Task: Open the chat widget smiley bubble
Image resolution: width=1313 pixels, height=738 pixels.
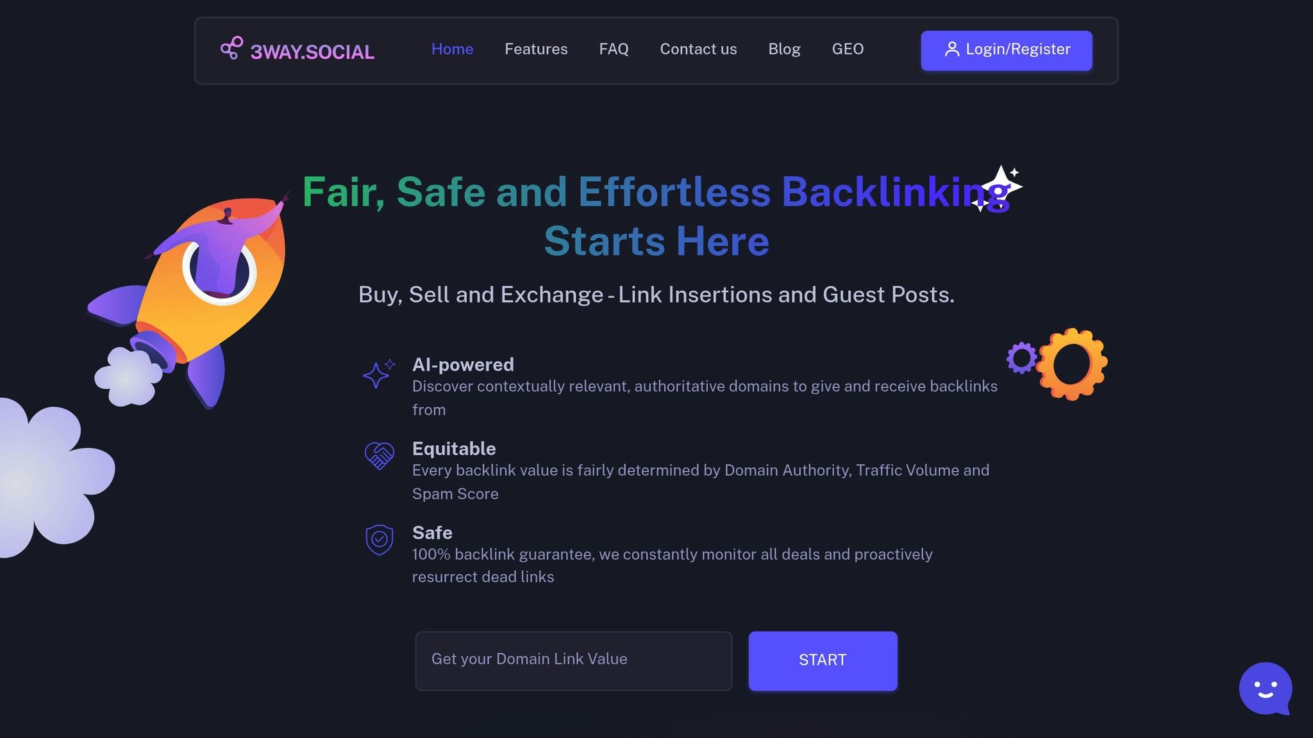Action: (1266, 689)
